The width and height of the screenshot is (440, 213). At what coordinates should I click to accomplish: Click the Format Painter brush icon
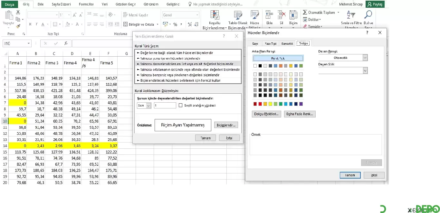(18, 26)
